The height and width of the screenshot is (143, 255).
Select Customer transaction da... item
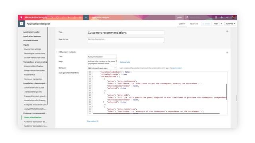35,122
